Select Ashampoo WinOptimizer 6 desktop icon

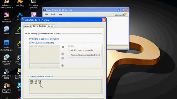pos(7,4)
